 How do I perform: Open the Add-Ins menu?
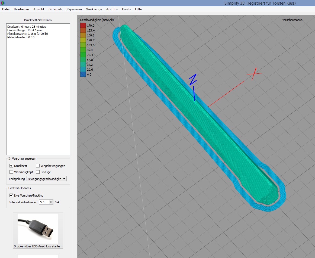(x=112, y=9)
